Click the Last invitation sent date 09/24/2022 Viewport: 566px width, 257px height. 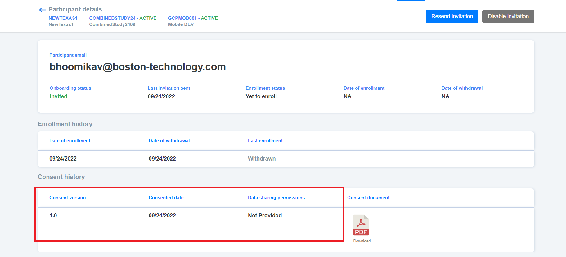pos(161,96)
